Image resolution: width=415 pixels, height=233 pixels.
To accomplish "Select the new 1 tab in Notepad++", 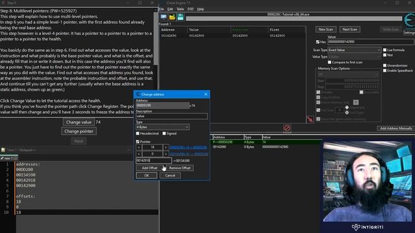I will click(x=8, y=158).
